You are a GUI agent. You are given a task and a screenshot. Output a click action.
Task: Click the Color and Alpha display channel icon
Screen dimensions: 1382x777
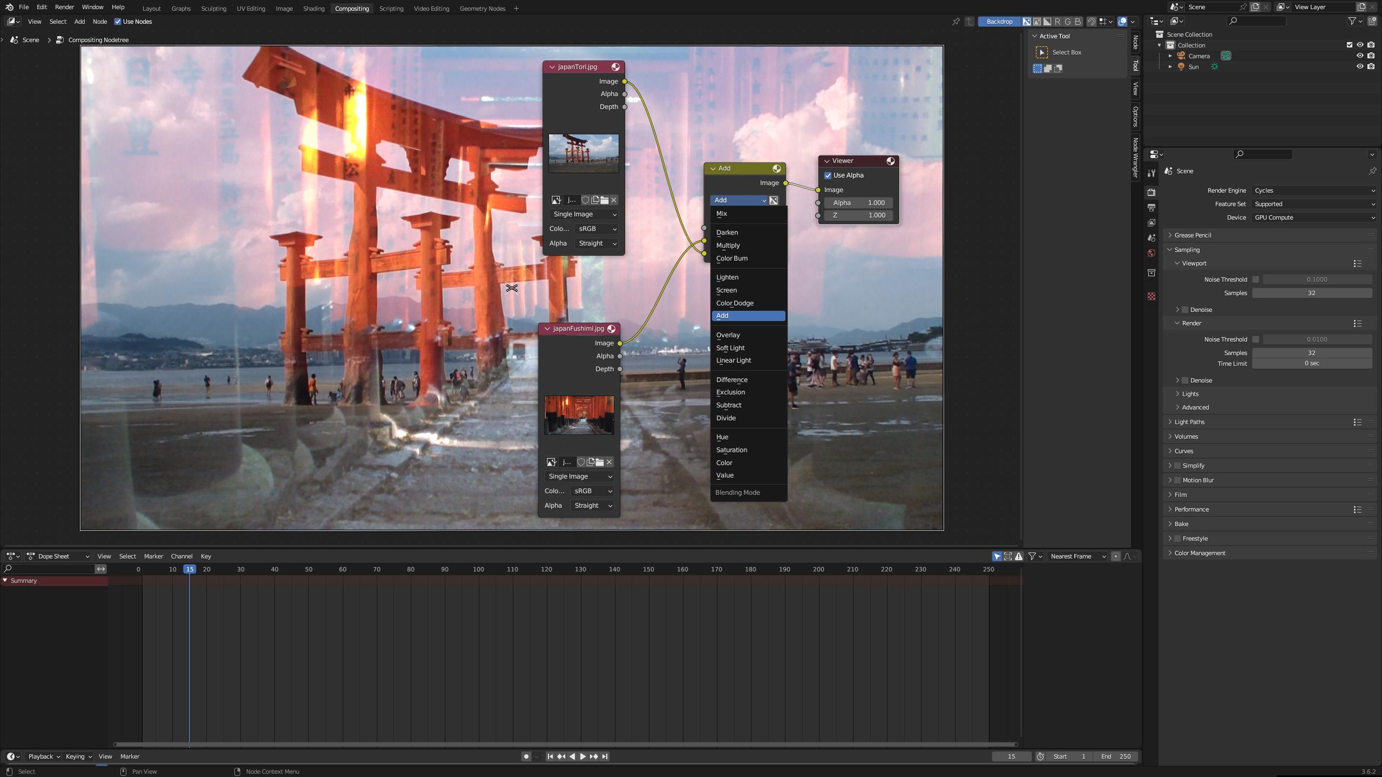(1026, 22)
